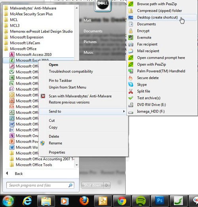This screenshot has height=207, width=198.
Task: Open Google Chrome from taskbar
Action: pyautogui.click(x=122, y=201)
